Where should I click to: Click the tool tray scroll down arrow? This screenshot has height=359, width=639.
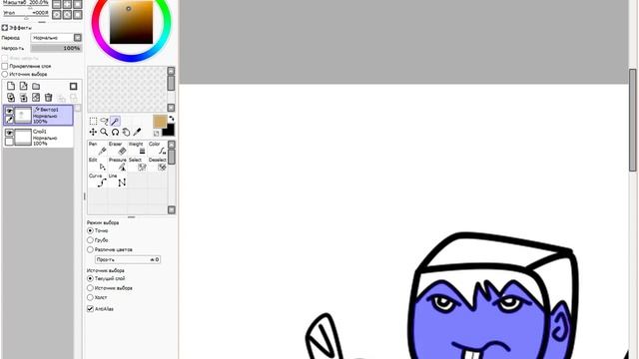pos(172,209)
